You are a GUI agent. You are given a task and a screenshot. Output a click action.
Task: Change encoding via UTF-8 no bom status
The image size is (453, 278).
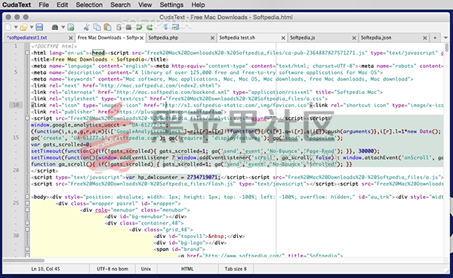[112, 269]
